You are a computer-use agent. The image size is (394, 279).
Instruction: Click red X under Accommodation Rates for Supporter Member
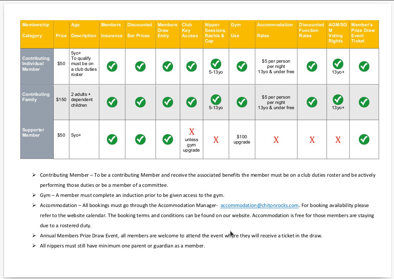point(276,140)
